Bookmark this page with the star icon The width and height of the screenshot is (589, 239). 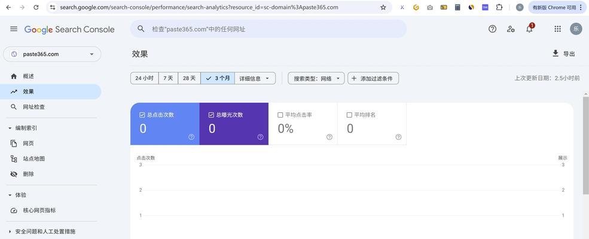(x=383, y=7)
